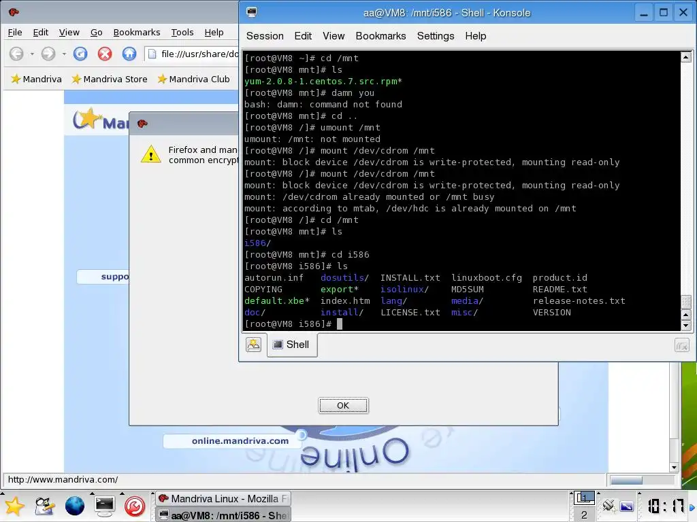Open the Mandriva Club bookmark
Screen dimensions: 697x522
[x=193, y=79]
